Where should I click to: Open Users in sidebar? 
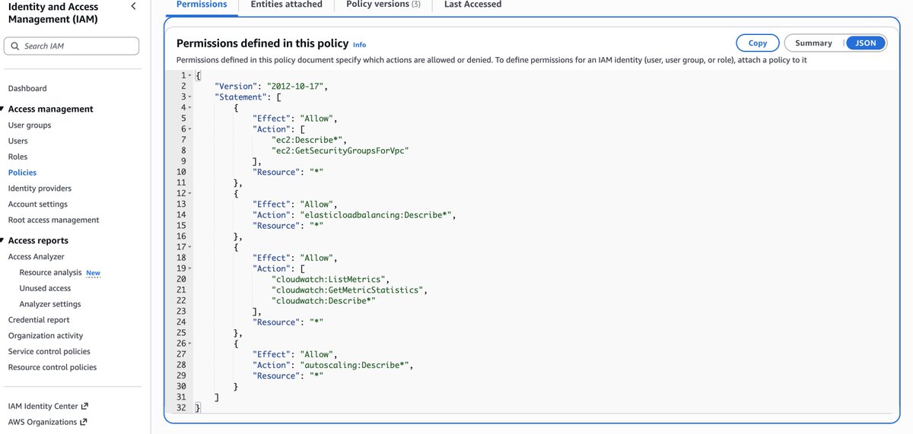[x=17, y=141]
